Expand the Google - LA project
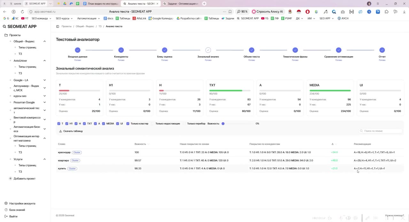The width and height of the screenshot is (409, 222). pos(44,80)
